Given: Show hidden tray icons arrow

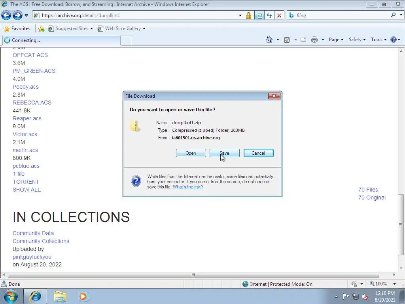Looking at the screenshot, I should coord(336,296).
